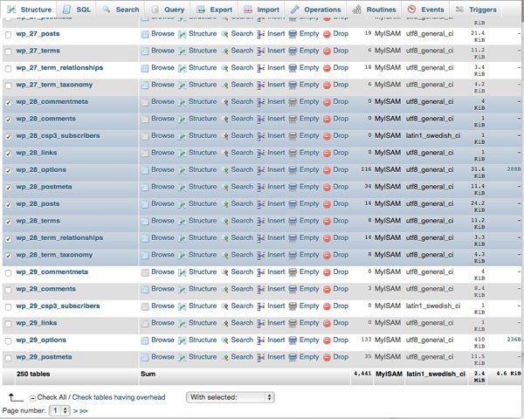This screenshot has width=524, height=419.
Task: Check the wp_27_posts table checkbox
Action: point(9,34)
